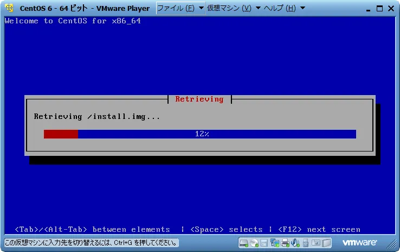Click the '<Tab>/<Alt-Tab> between elements' hint
Viewport: 400px width, 252px height.
click(x=92, y=230)
